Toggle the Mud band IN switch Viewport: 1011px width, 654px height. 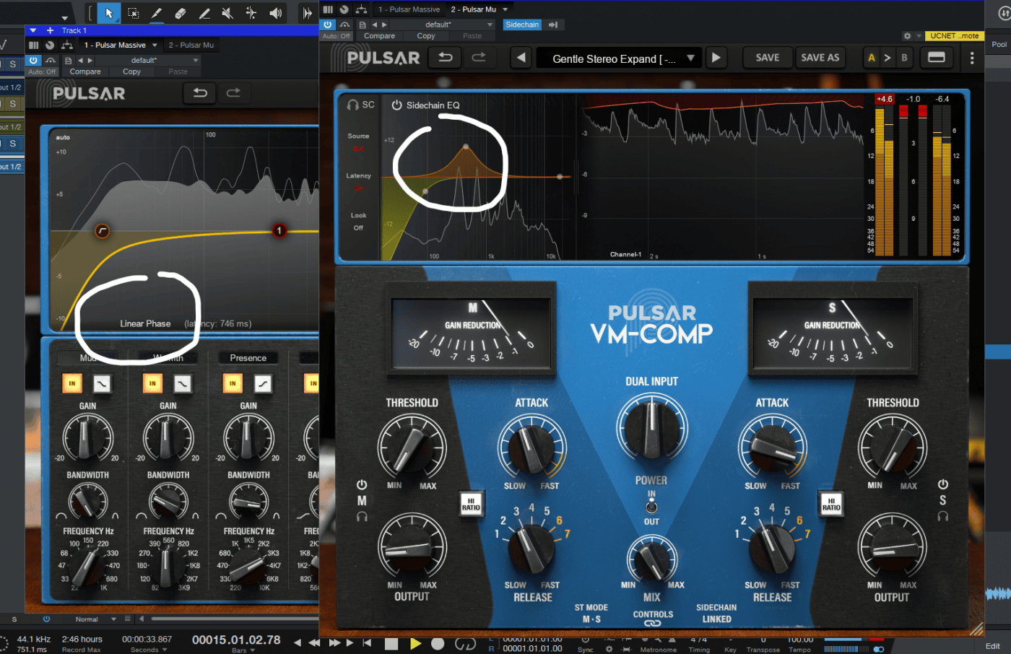click(72, 383)
